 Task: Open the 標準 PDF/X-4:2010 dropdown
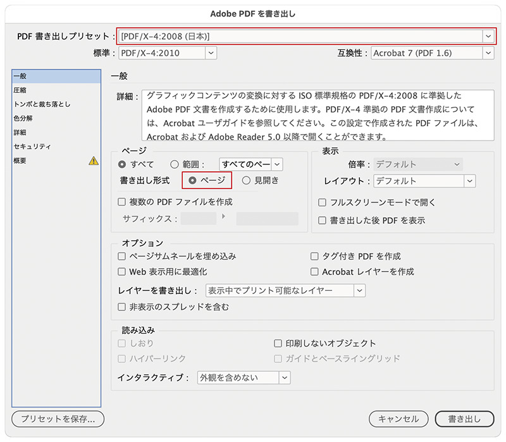click(168, 53)
